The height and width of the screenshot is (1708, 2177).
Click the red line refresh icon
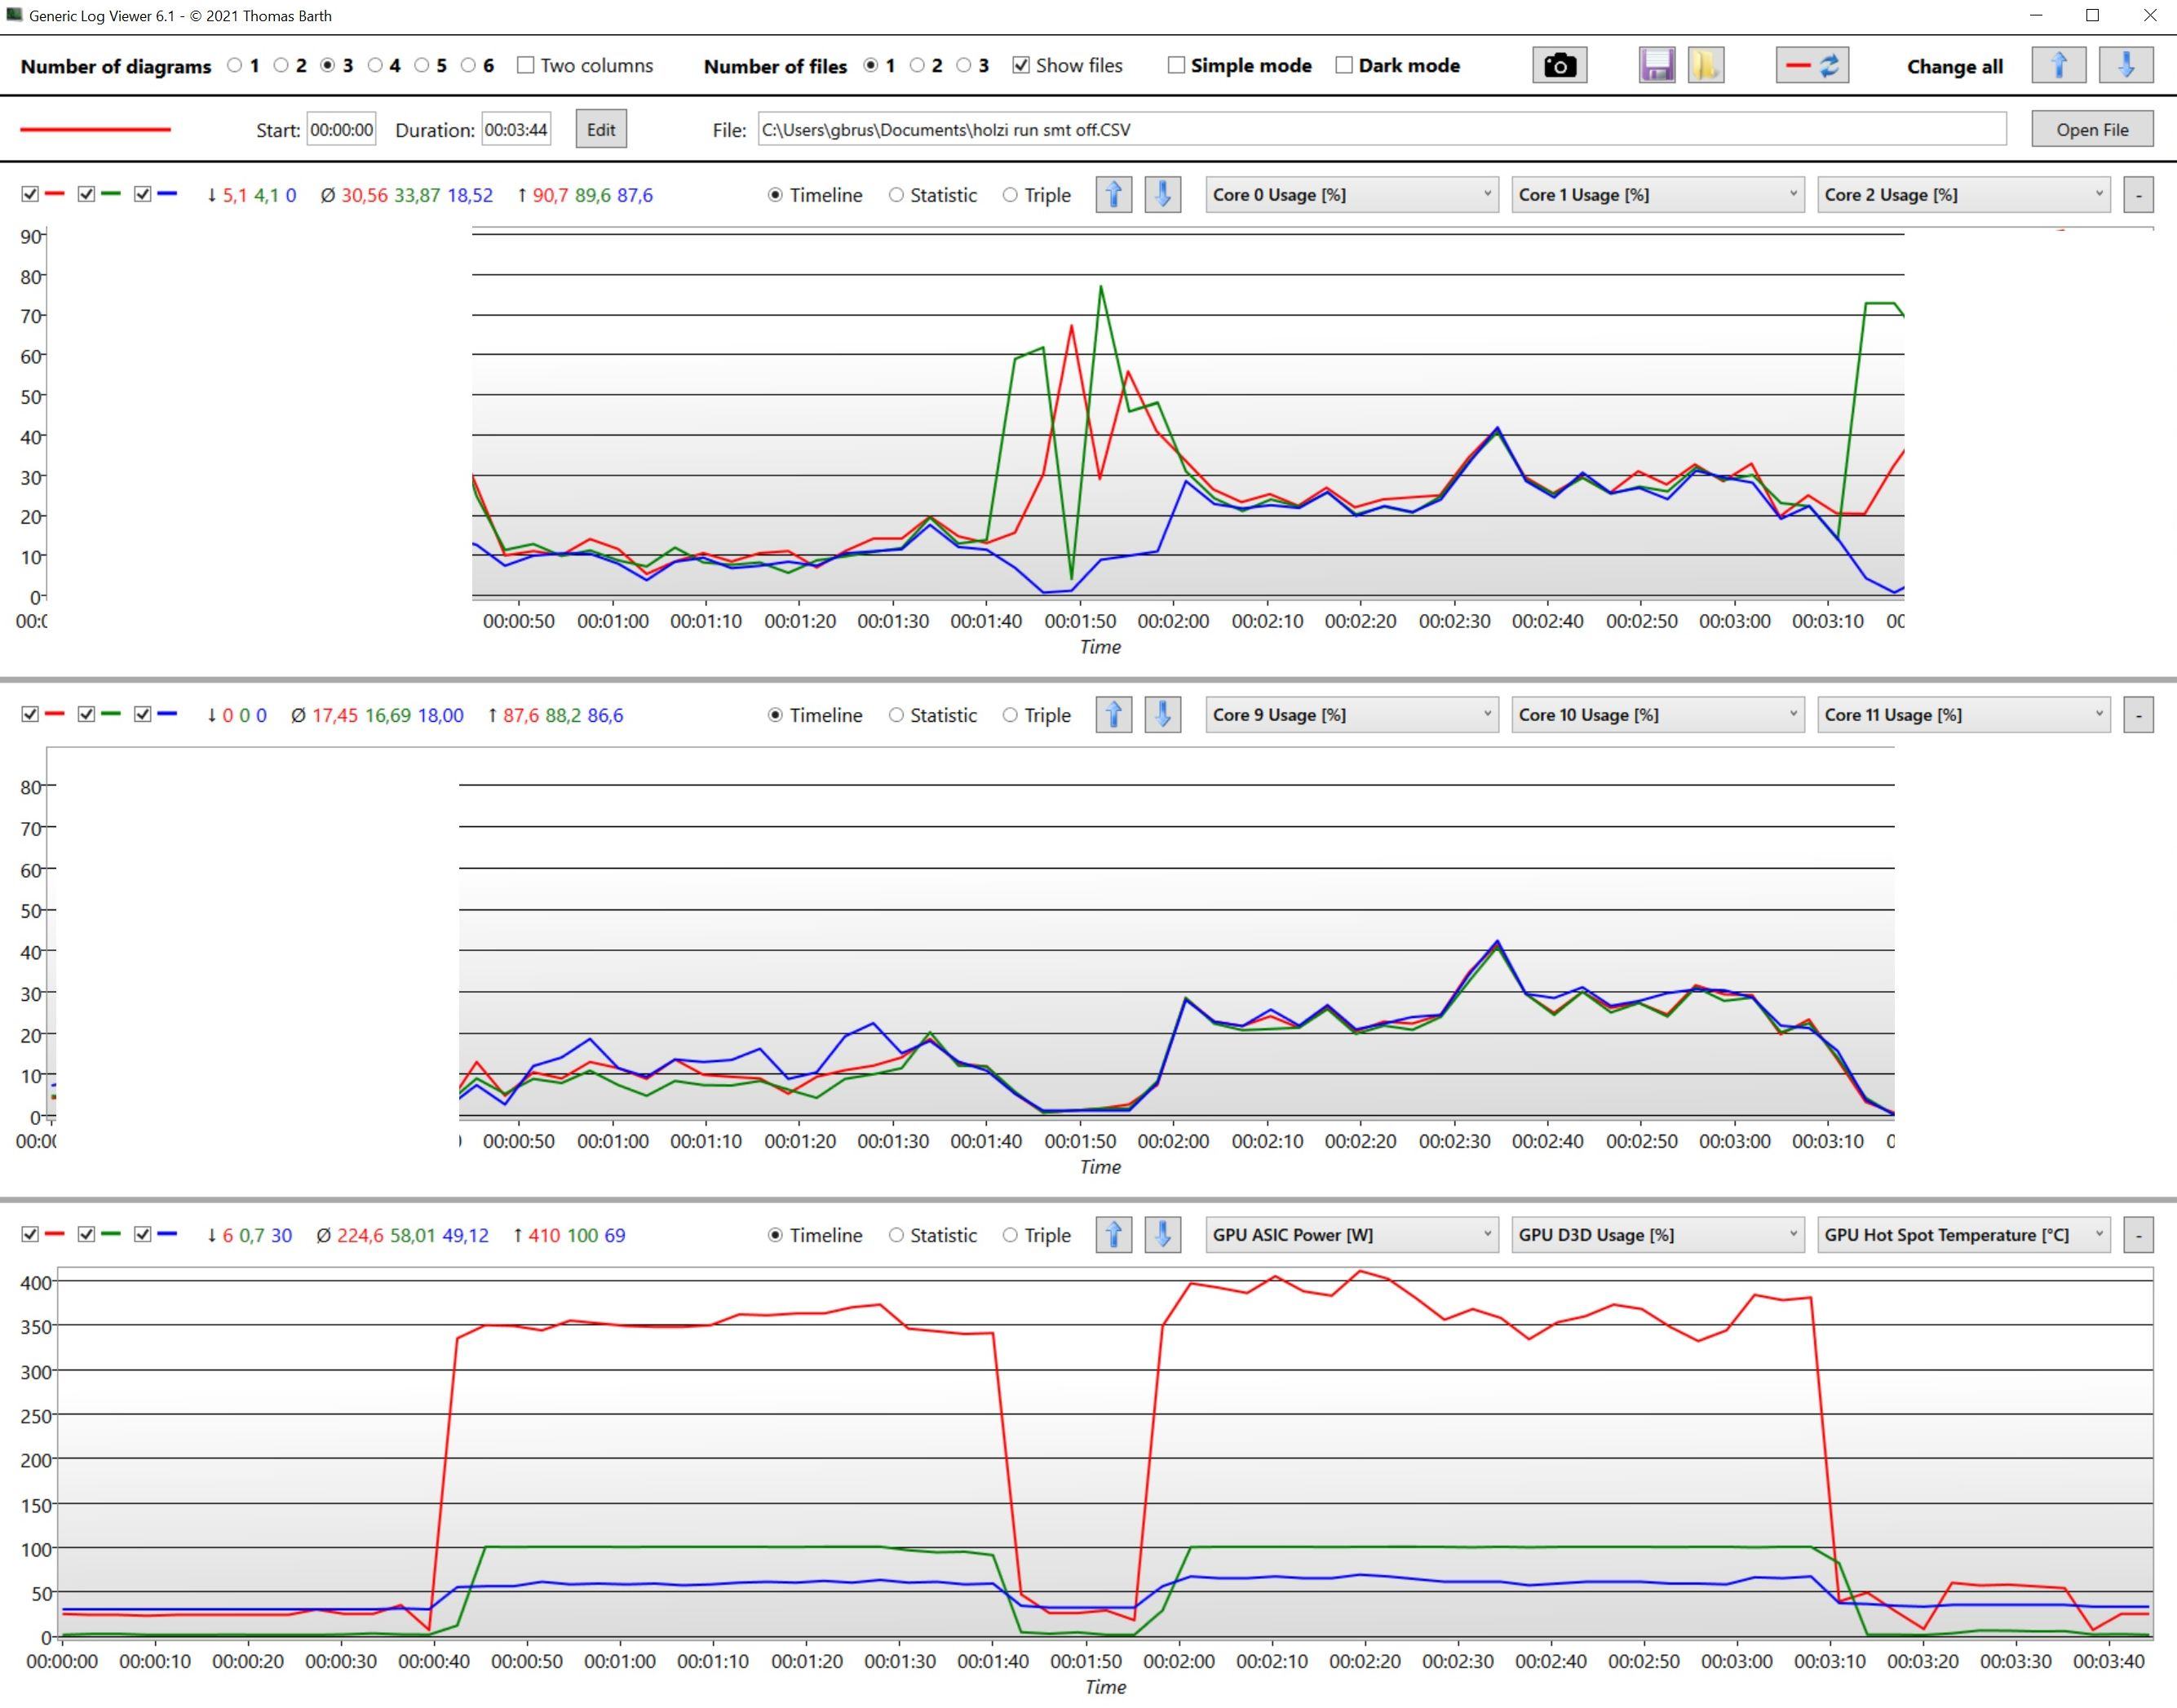(1811, 66)
